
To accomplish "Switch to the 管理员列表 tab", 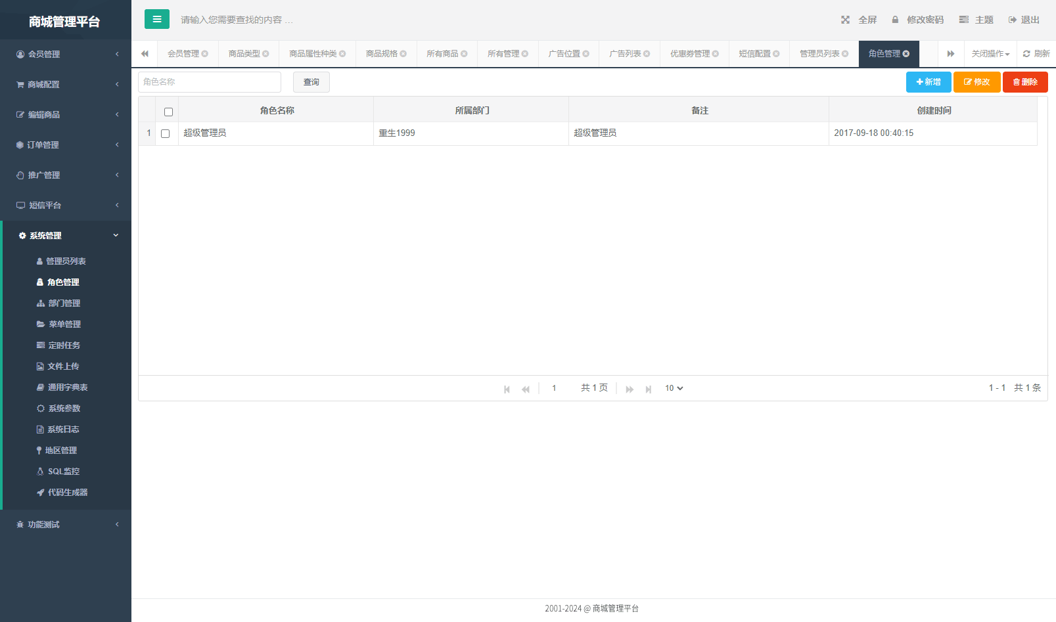I will [819, 53].
